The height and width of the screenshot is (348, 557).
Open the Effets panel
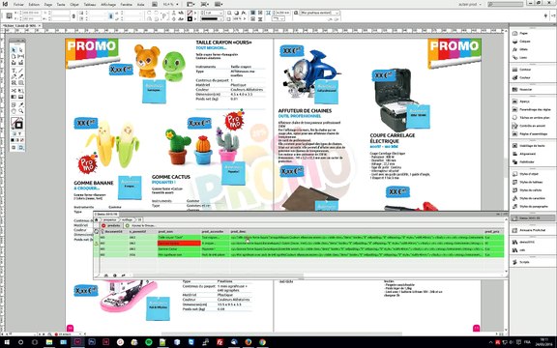pos(523,49)
